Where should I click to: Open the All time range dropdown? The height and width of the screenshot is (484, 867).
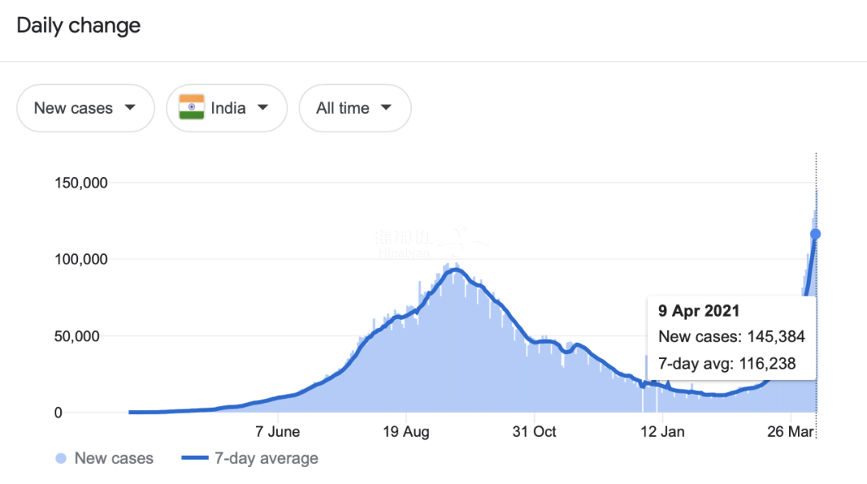[x=354, y=108]
